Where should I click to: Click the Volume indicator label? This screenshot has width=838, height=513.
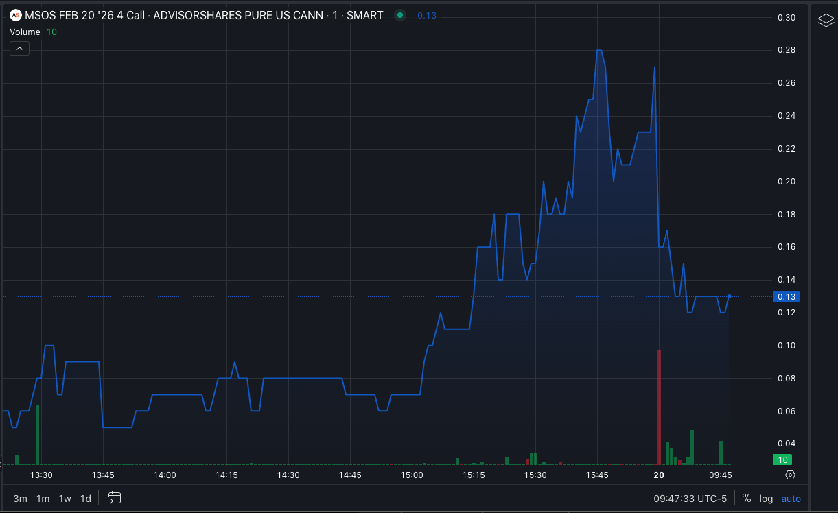25,32
